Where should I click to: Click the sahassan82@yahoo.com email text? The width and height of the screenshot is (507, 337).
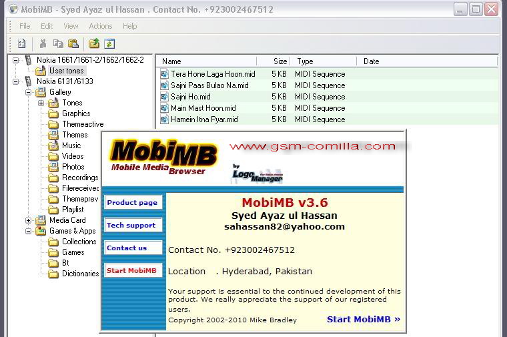click(x=285, y=226)
